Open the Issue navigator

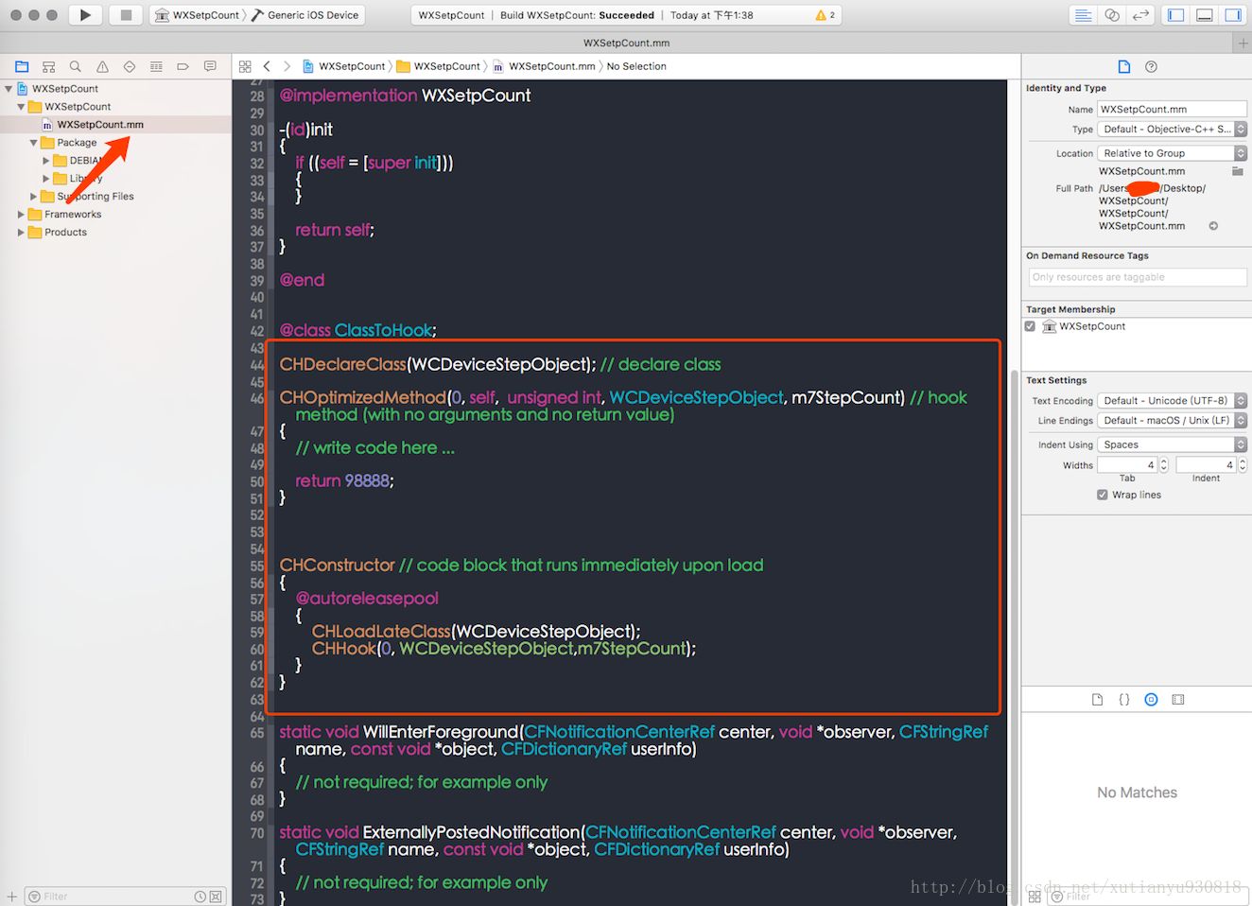point(102,66)
